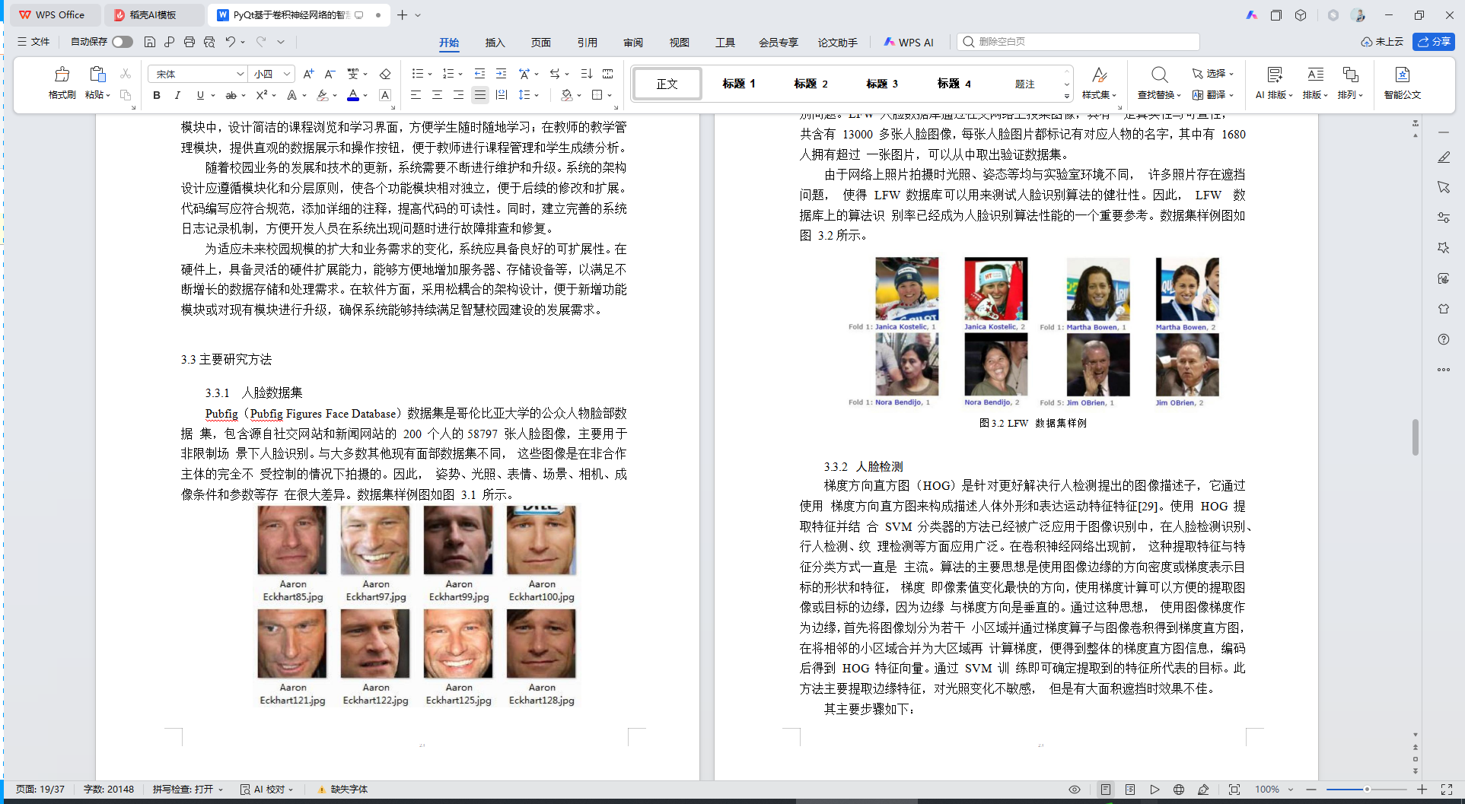Click the zoom in plus icon
This screenshot has height=804, width=1465.
pos(1422,790)
